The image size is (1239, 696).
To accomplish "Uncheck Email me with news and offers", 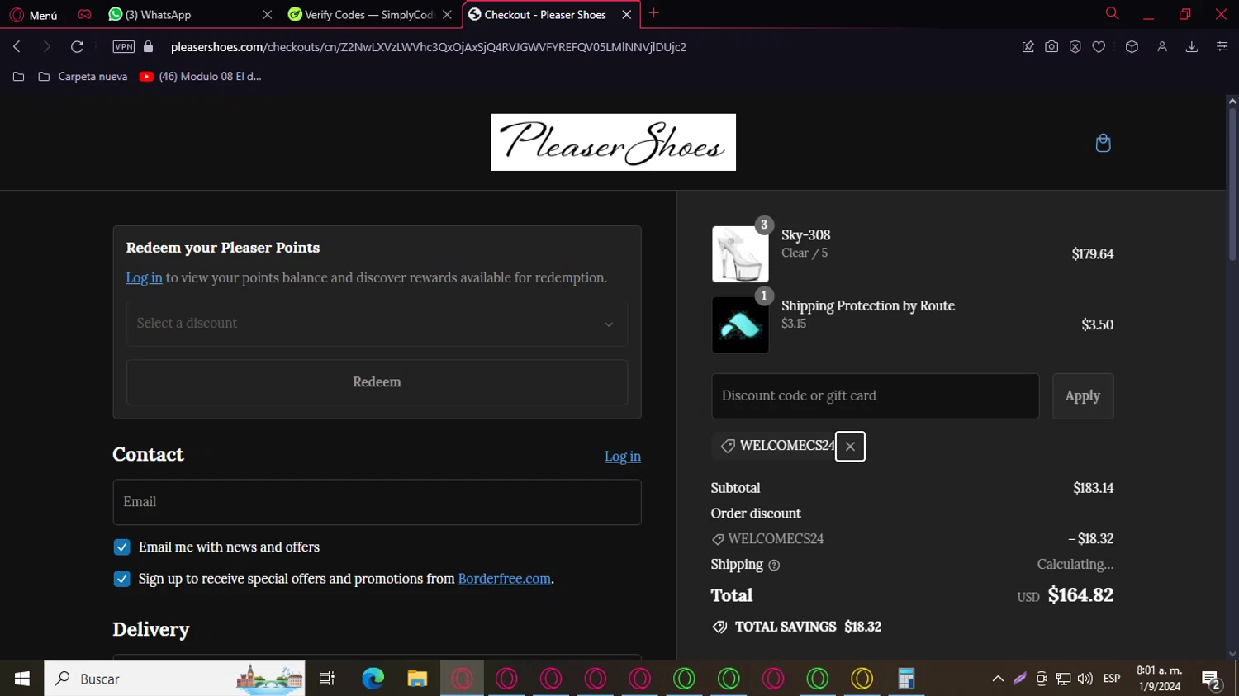I will pos(121,547).
